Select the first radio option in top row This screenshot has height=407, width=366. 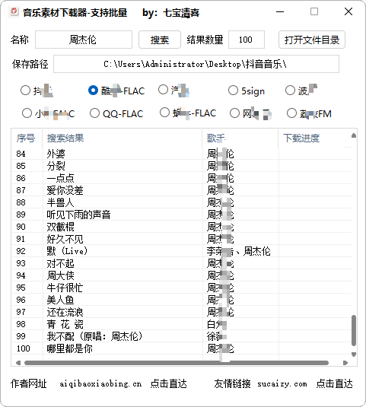(x=25, y=91)
